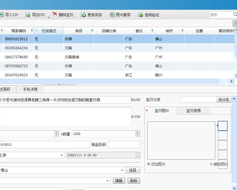Expand the 佛山 location dropdown

pos(123,170)
